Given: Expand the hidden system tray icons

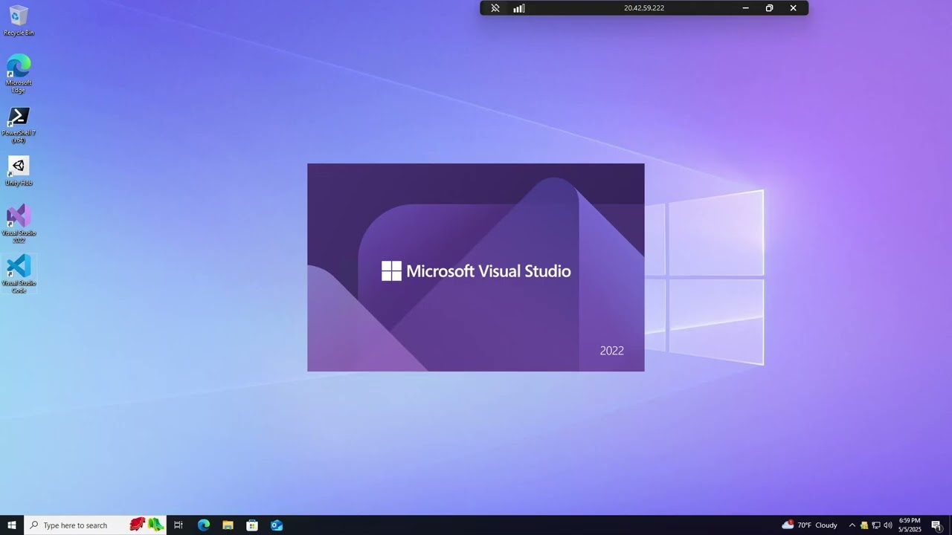Looking at the screenshot, I should pos(852,525).
